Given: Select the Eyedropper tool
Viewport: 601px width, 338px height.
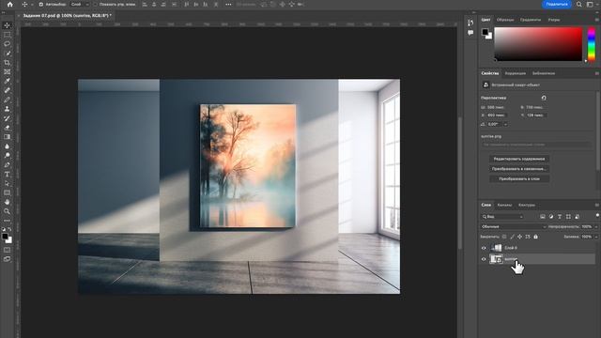Looking at the screenshot, I should (7, 82).
